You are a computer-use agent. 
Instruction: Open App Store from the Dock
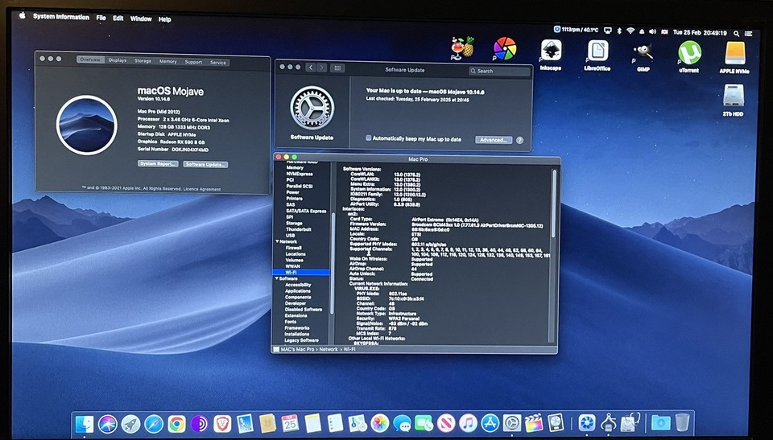pyautogui.click(x=490, y=423)
